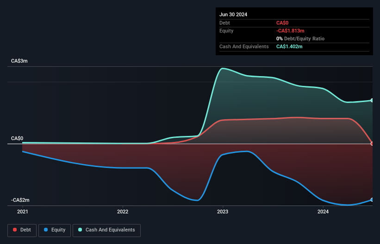Image resolution: width=380 pixels, height=244 pixels.
Task: Click the 2021 x-axis label
Action: click(23, 212)
